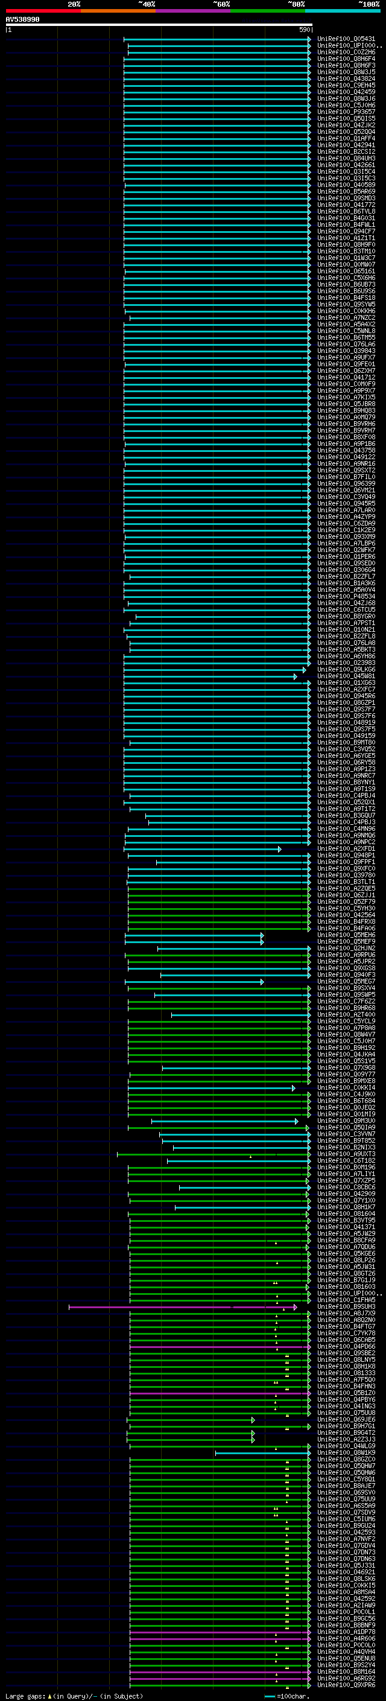Open hit UniRef100_Q05431

click(346, 39)
